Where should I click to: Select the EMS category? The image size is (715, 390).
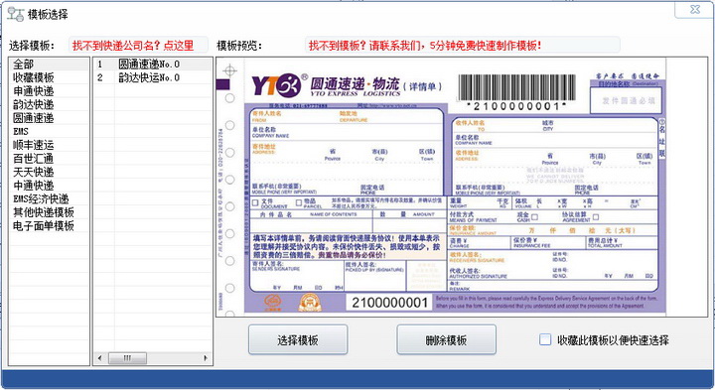(x=50, y=131)
